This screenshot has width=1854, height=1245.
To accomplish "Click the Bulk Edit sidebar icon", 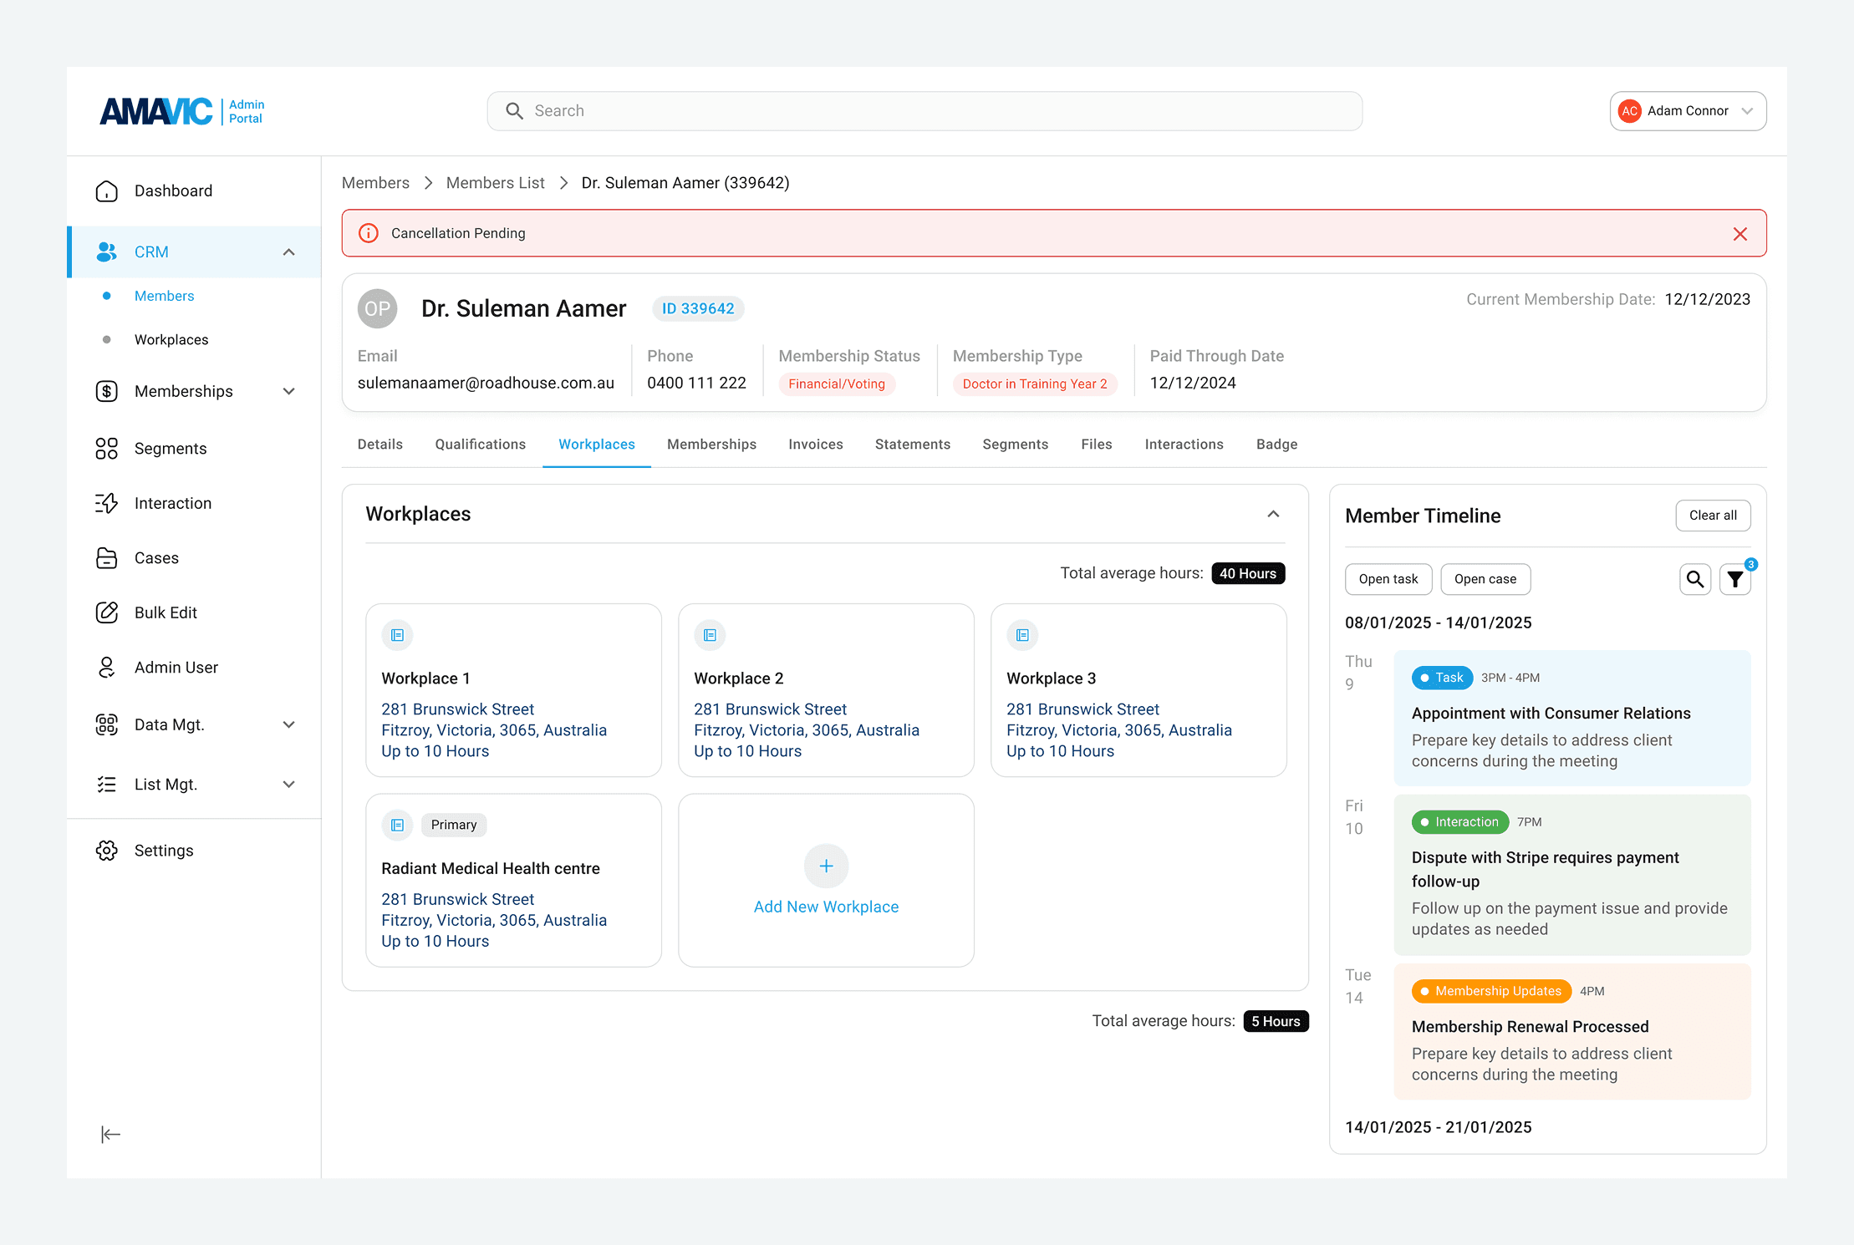I will coord(107,612).
